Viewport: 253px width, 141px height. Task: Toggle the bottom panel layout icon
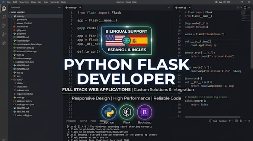pyautogui.click(x=221, y=2)
